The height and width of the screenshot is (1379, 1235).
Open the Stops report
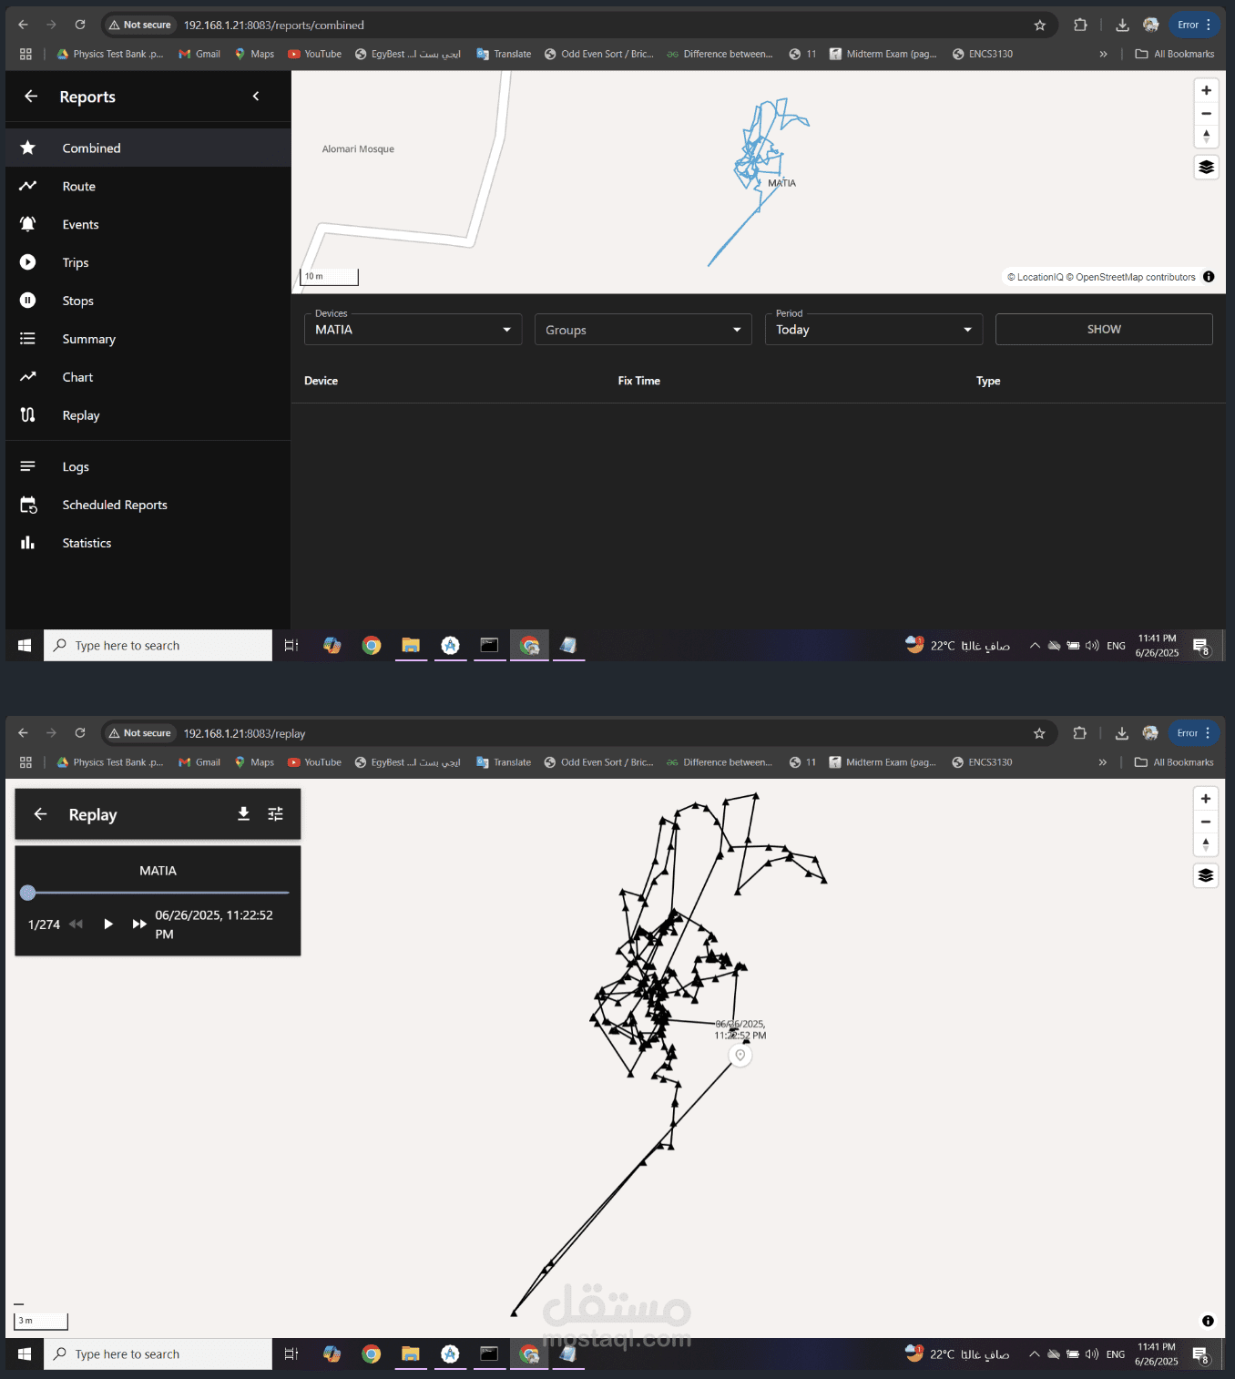coord(148,301)
